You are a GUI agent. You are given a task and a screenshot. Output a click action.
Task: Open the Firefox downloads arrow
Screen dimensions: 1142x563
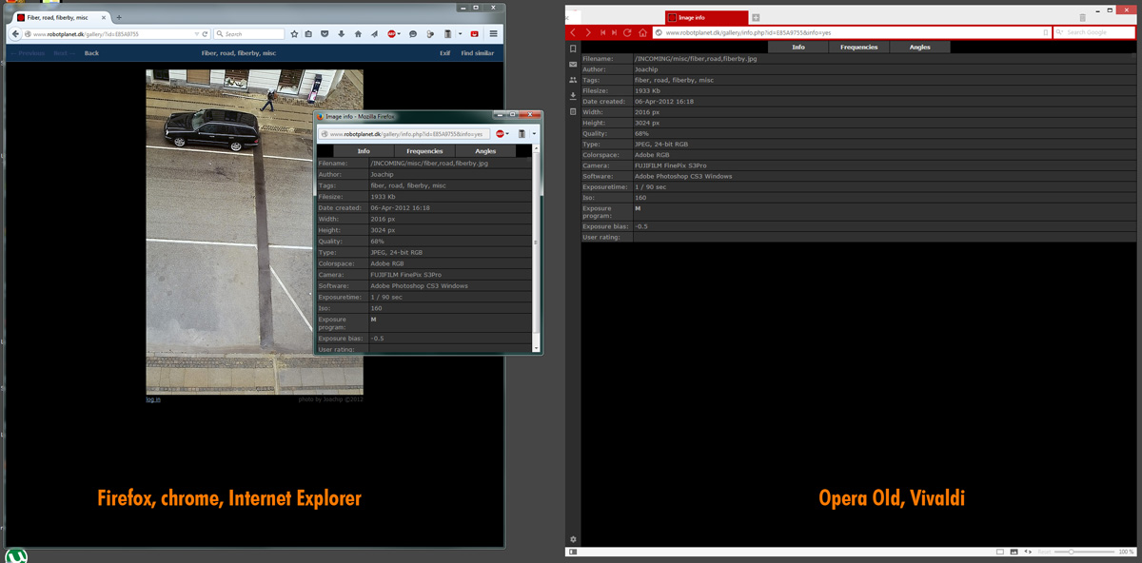[x=341, y=34]
